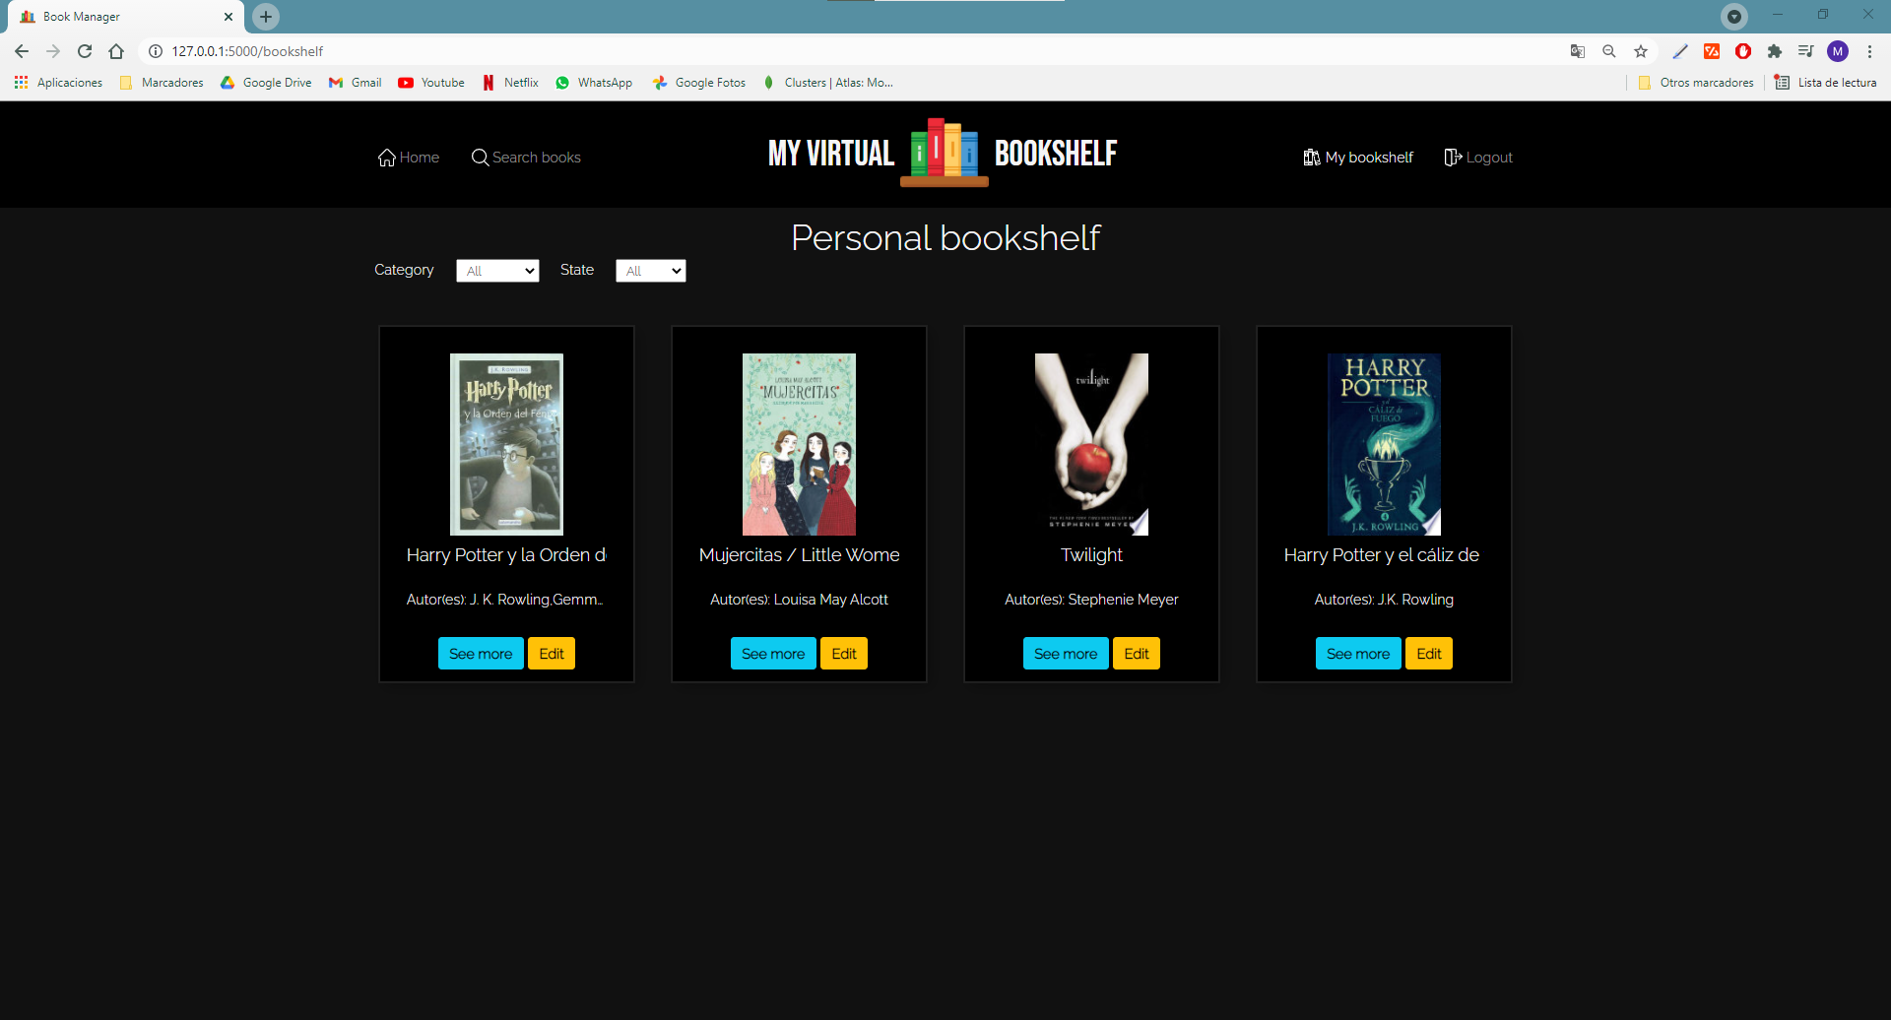Viewport: 1891px width, 1020px height.
Task: Click the pen extension icon
Action: [1680, 51]
